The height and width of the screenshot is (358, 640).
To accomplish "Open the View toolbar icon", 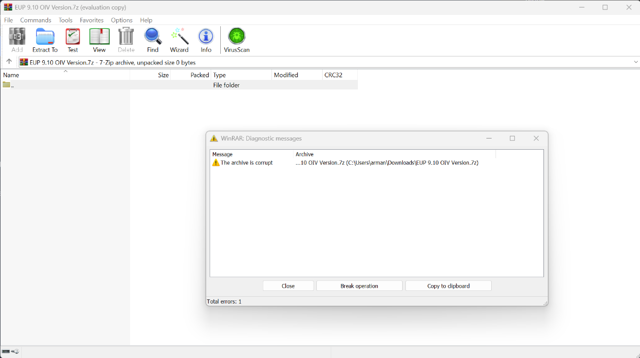I will (99, 40).
